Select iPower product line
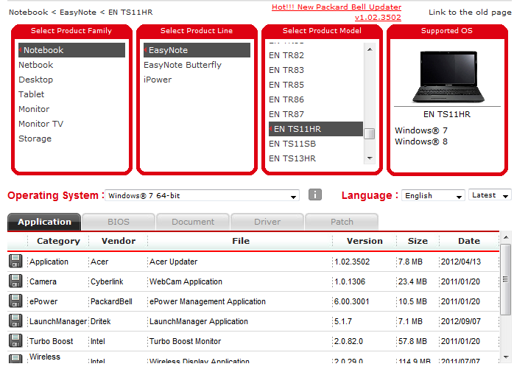Viewport: 514px width, 375px height. click(158, 80)
